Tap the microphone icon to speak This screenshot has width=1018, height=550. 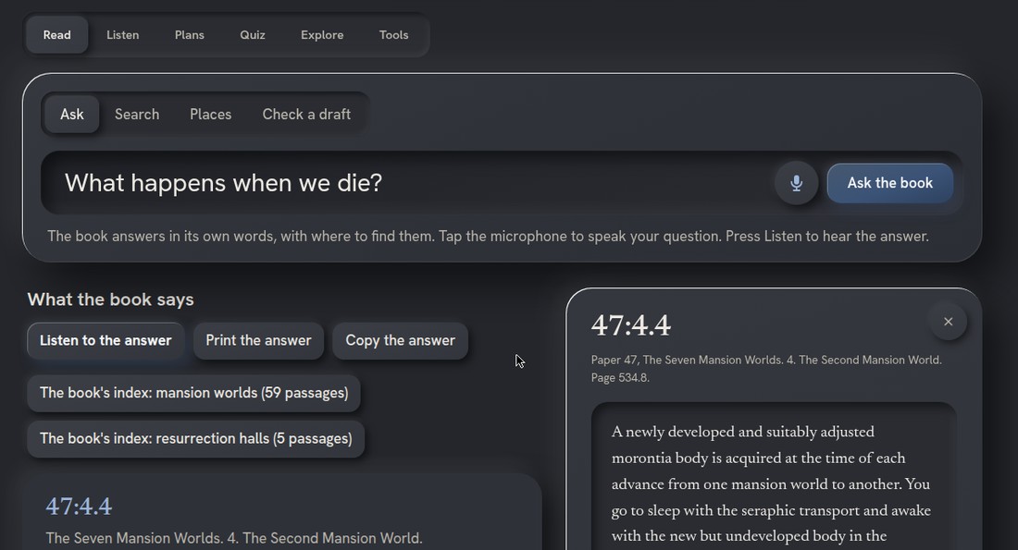796,183
